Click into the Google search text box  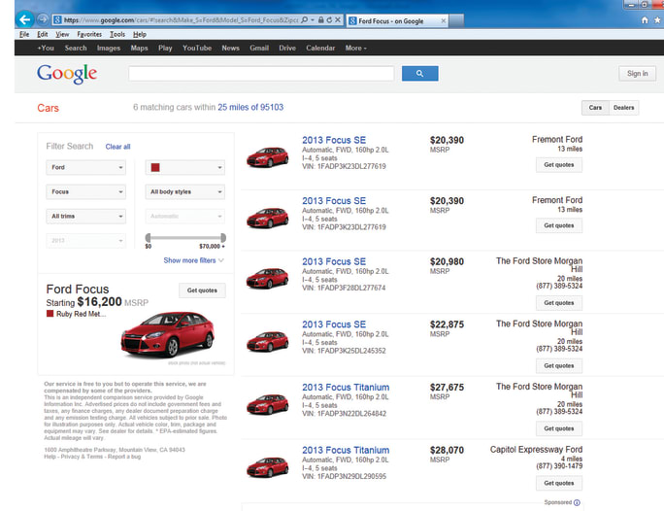click(x=261, y=74)
